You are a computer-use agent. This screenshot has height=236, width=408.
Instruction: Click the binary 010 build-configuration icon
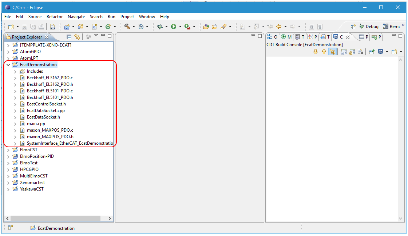pos(52,27)
